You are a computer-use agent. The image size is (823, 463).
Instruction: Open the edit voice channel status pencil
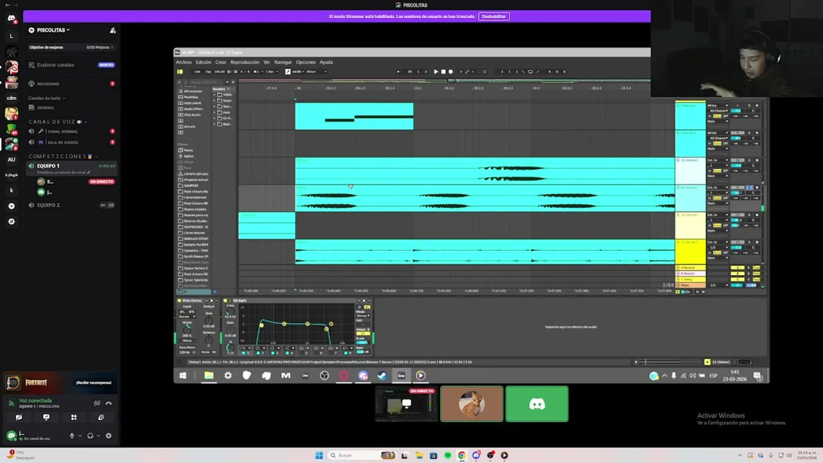[x=89, y=172]
